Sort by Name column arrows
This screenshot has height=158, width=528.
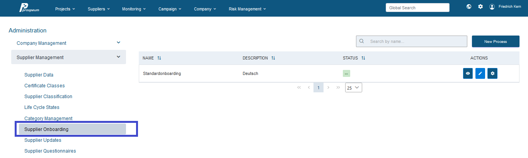tap(159, 58)
